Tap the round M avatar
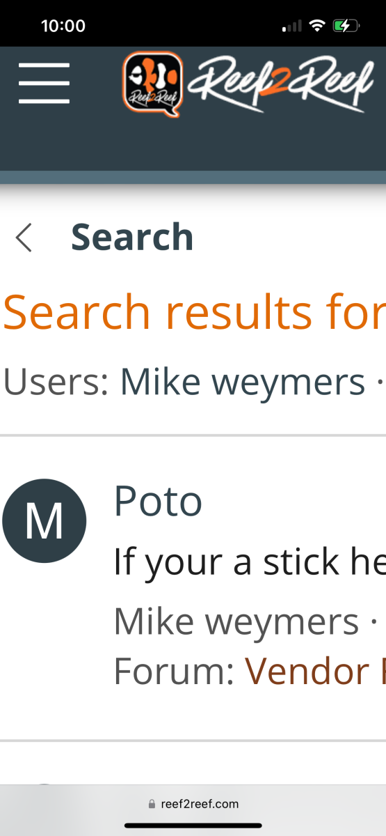Image resolution: width=386 pixels, height=836 pixels. (x=45, y=521)
